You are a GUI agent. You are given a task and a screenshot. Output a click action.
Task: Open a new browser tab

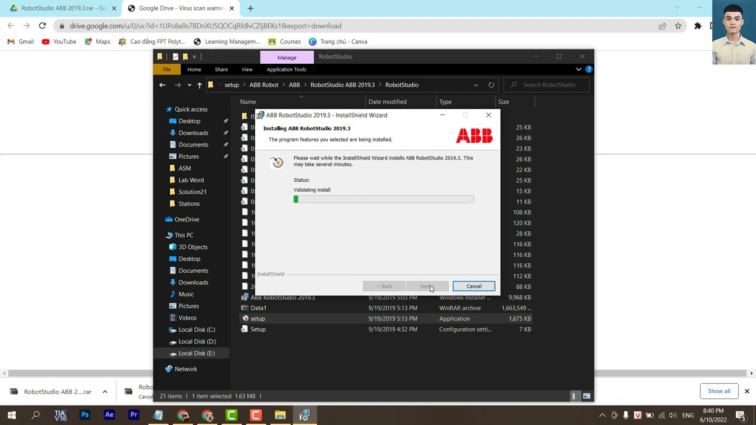pos(250,8)
